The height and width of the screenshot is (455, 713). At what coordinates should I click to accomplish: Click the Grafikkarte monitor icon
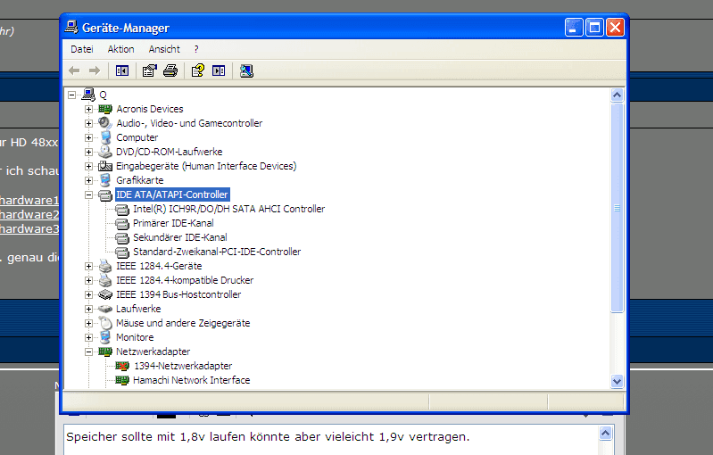[x=105, y=180]
